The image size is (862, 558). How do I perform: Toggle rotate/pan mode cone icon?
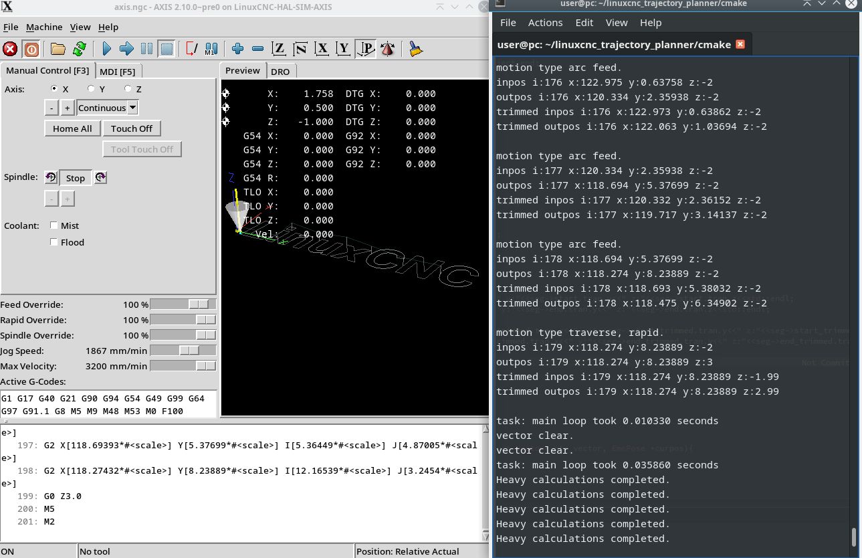387,49
